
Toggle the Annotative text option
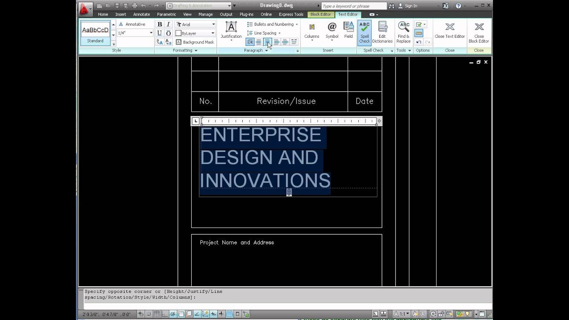pyautogui.click(x=132, y=24)
